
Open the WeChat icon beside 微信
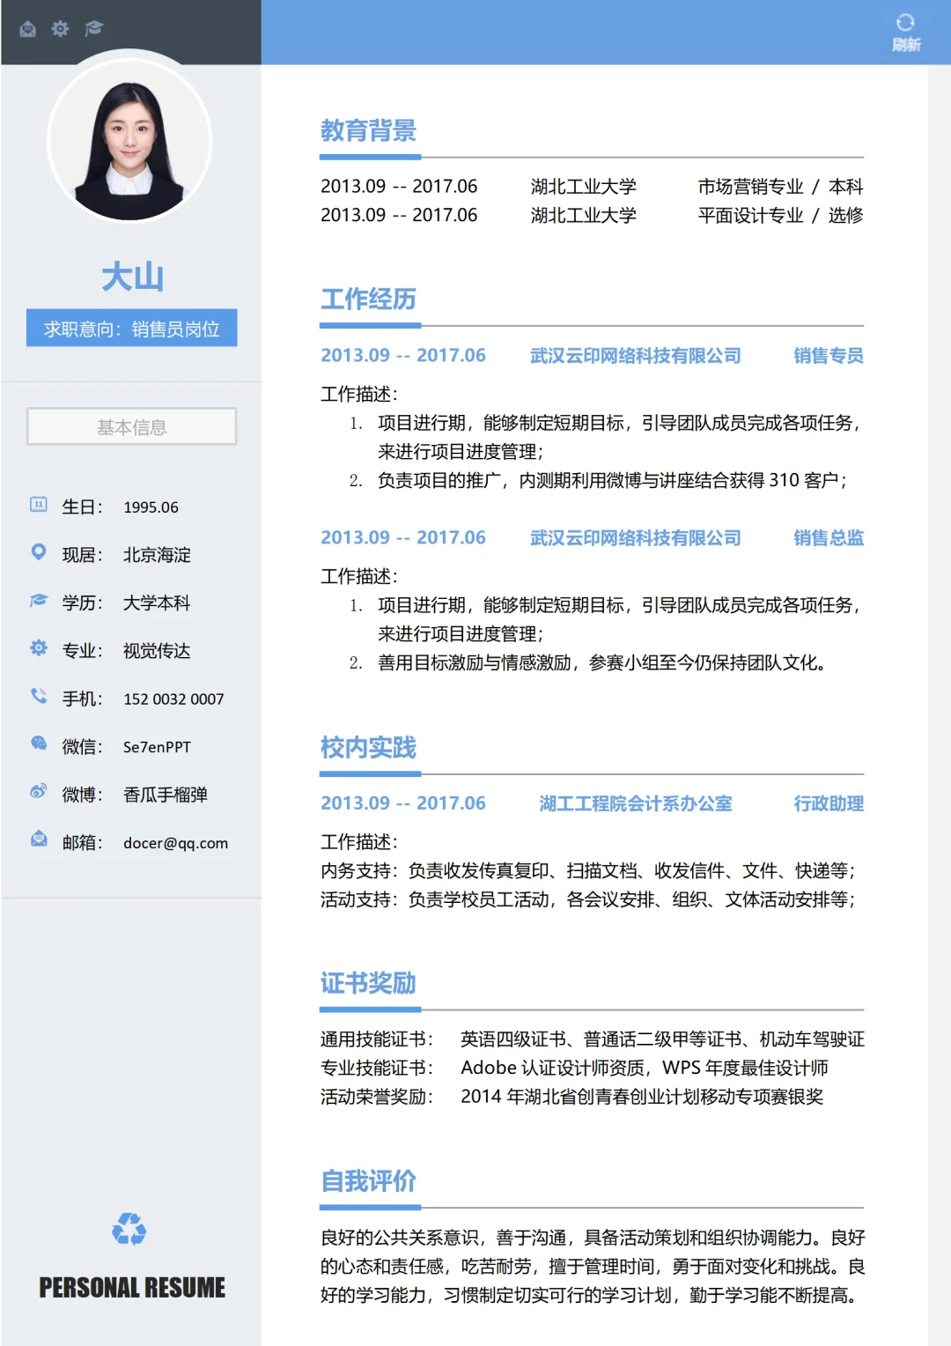[38, 744]
